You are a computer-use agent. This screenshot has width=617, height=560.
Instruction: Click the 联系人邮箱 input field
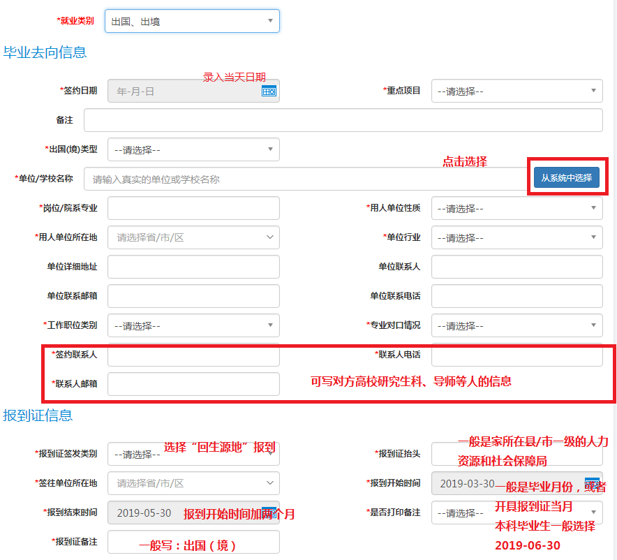click(193, 384)
